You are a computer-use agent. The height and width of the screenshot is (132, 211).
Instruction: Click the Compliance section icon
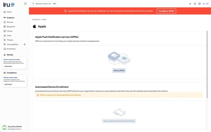(5, 73)
